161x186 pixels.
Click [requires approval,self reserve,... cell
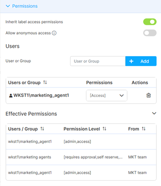93,157
